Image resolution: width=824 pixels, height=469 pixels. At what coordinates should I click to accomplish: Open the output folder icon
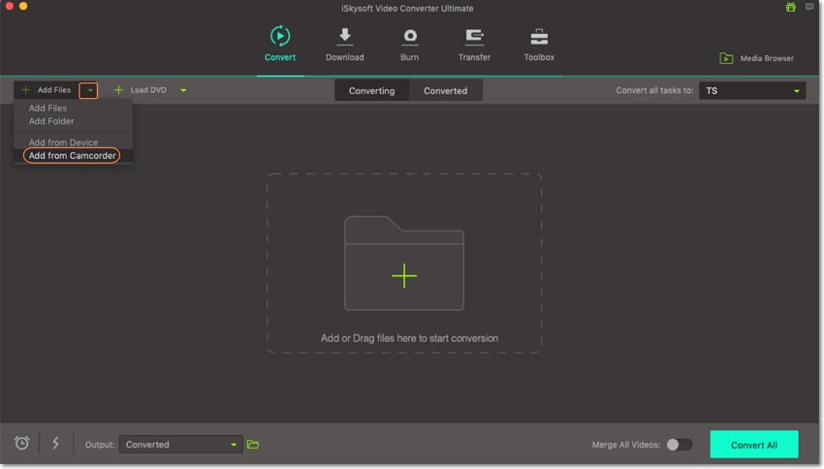click(253, 445)
